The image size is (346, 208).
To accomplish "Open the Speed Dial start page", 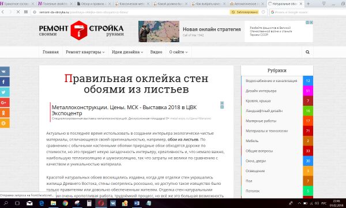I will click(x=26, y=12).
